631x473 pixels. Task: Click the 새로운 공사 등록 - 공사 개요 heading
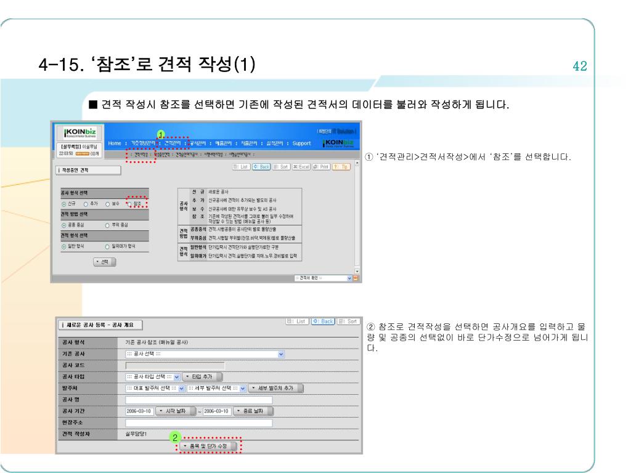pyautogui.click(x=100, y=325)
